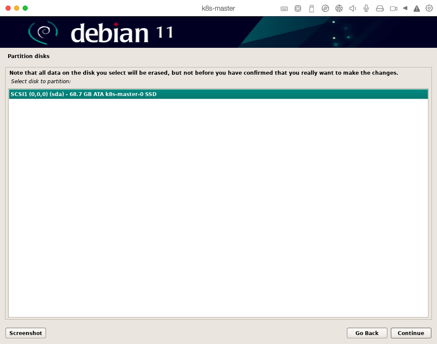Click the CPU chip icon in toolbar

(x=297, y=9)
